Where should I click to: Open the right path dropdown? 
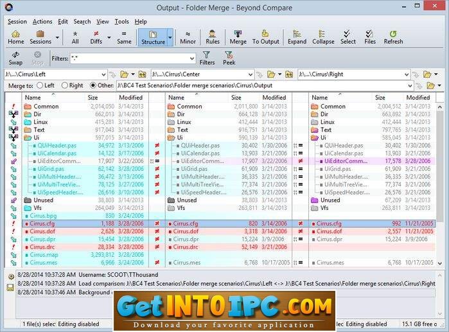click(x=407, y=74)
